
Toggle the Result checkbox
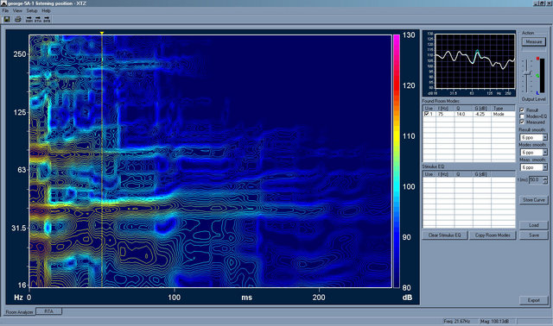[x=522, y=110]
